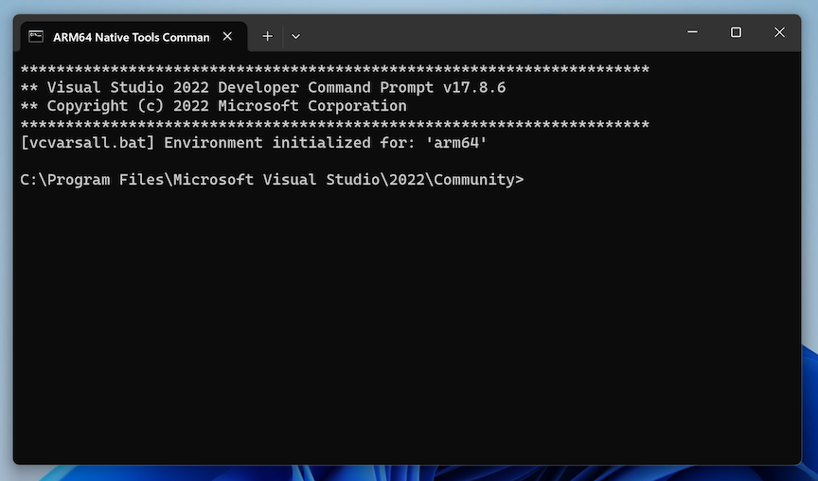Viewport: 818px width, 481px height.
Task: Click the 'Visual Studio 2022 Developer Command Prompt' line
Action: pos(263,87)
